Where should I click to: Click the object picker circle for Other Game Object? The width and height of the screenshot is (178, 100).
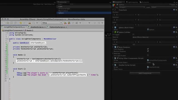coord(177,62)
